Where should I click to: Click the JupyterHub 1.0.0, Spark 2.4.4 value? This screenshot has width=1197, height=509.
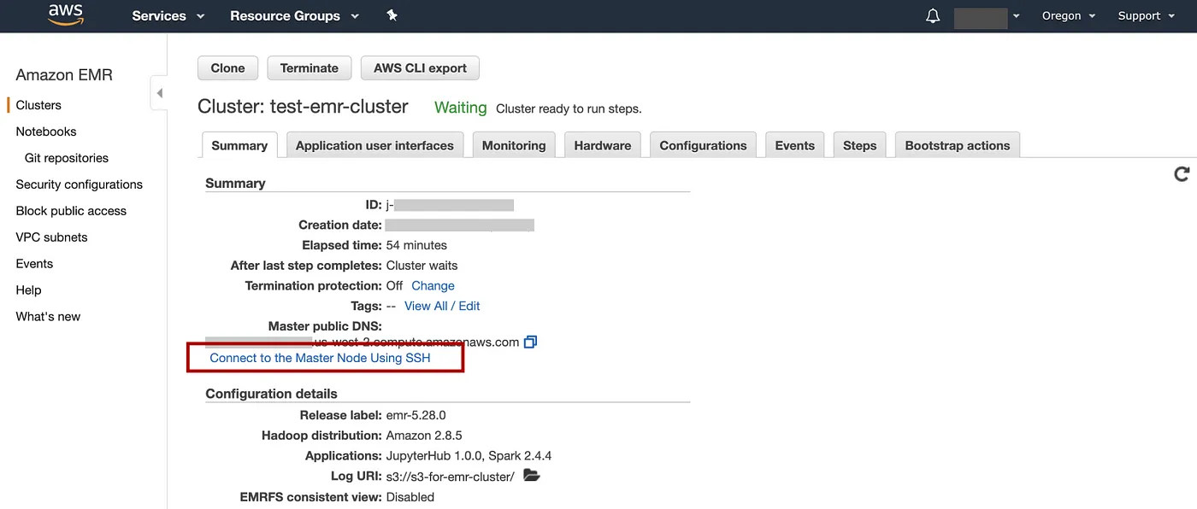(x=469, y=456)
